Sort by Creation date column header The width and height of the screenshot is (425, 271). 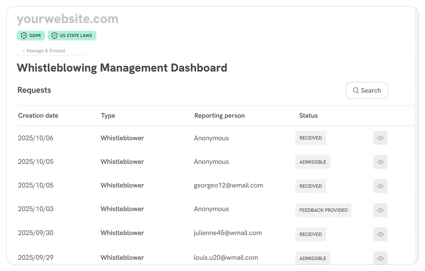(38, 116)
